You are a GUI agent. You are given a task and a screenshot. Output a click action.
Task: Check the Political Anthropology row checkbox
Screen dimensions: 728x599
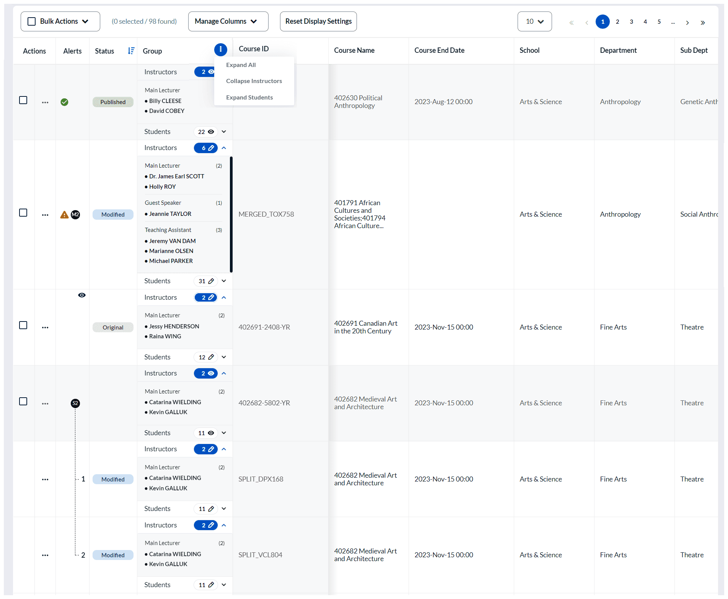[23, 100]
